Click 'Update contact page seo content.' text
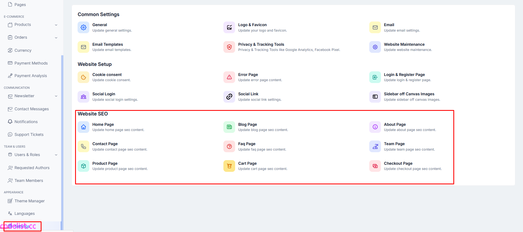523x232 pixels. [120, 149]
